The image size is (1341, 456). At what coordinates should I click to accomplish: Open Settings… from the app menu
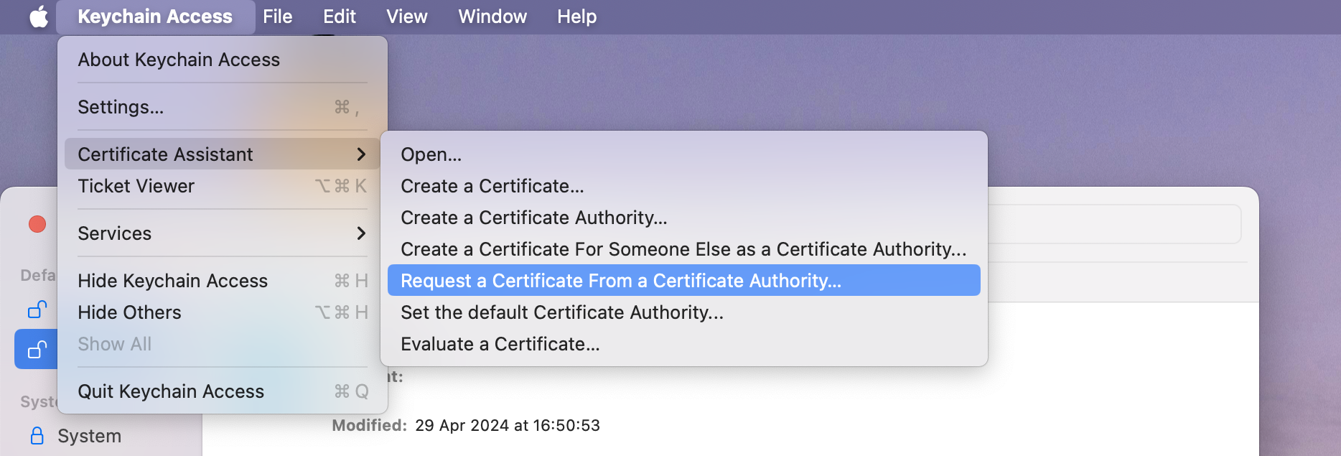223,107
